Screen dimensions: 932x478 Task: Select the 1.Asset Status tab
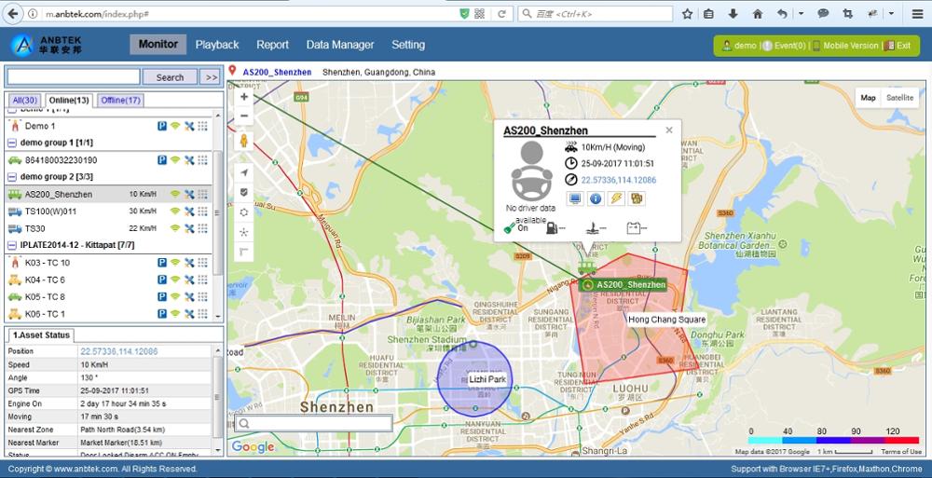[41, 335]
